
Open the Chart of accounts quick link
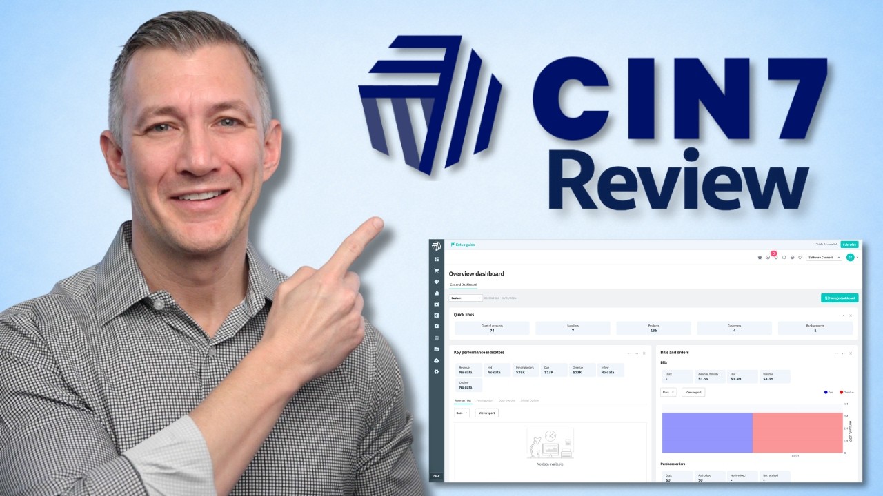492,328
